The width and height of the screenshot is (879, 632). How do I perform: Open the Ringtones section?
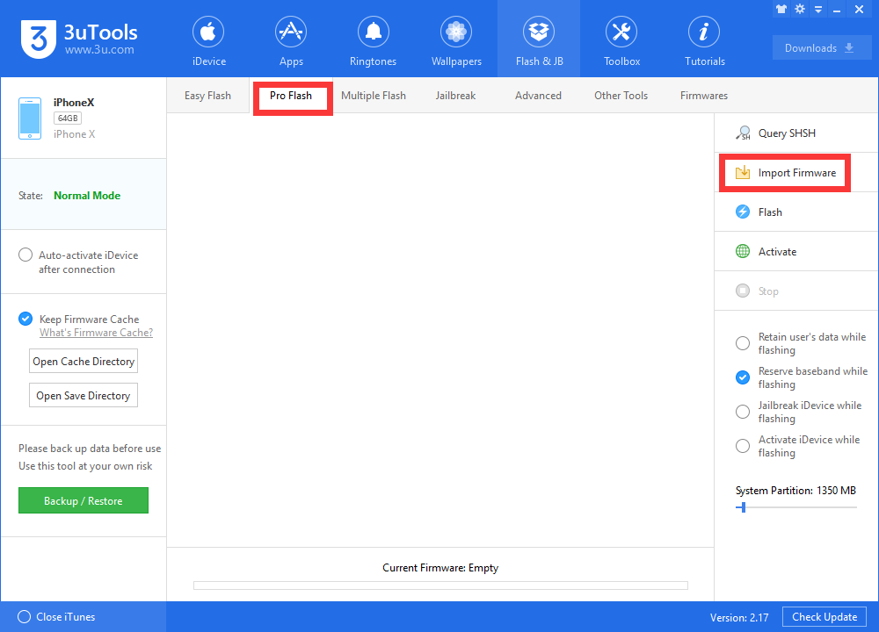[x=374, y=41]
